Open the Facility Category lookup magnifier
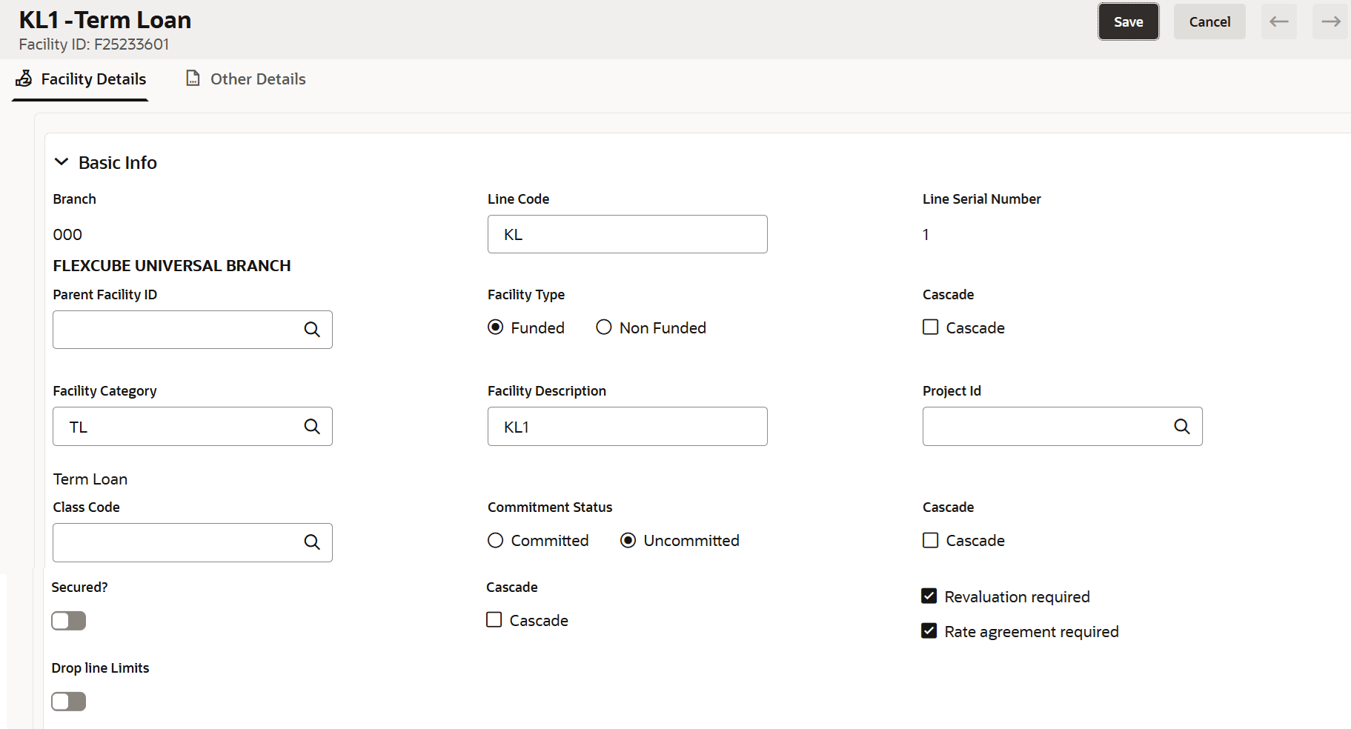1351x729 pixels. [312, 426]
